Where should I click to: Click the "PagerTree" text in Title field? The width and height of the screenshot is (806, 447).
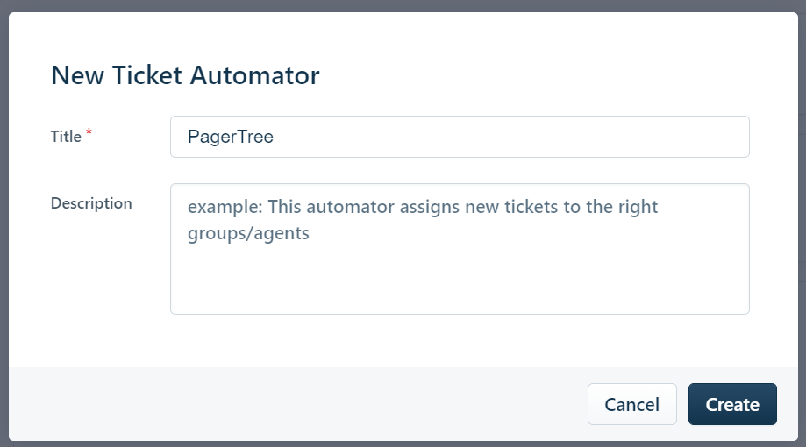231,138
